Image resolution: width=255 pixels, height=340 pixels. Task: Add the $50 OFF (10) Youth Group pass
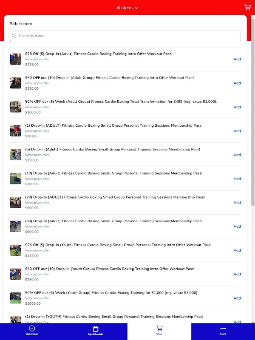click(x=237, y=274)
